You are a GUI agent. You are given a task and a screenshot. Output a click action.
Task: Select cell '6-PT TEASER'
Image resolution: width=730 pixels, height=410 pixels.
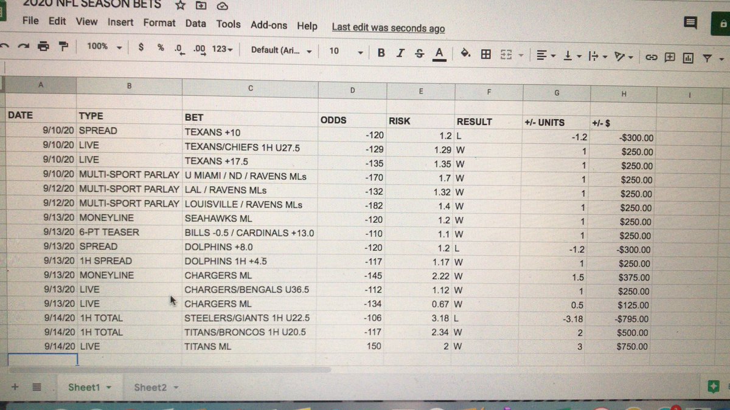[129, 232]
